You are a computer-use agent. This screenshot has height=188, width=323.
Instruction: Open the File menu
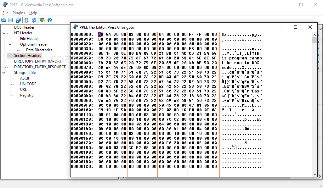[5, 13]
